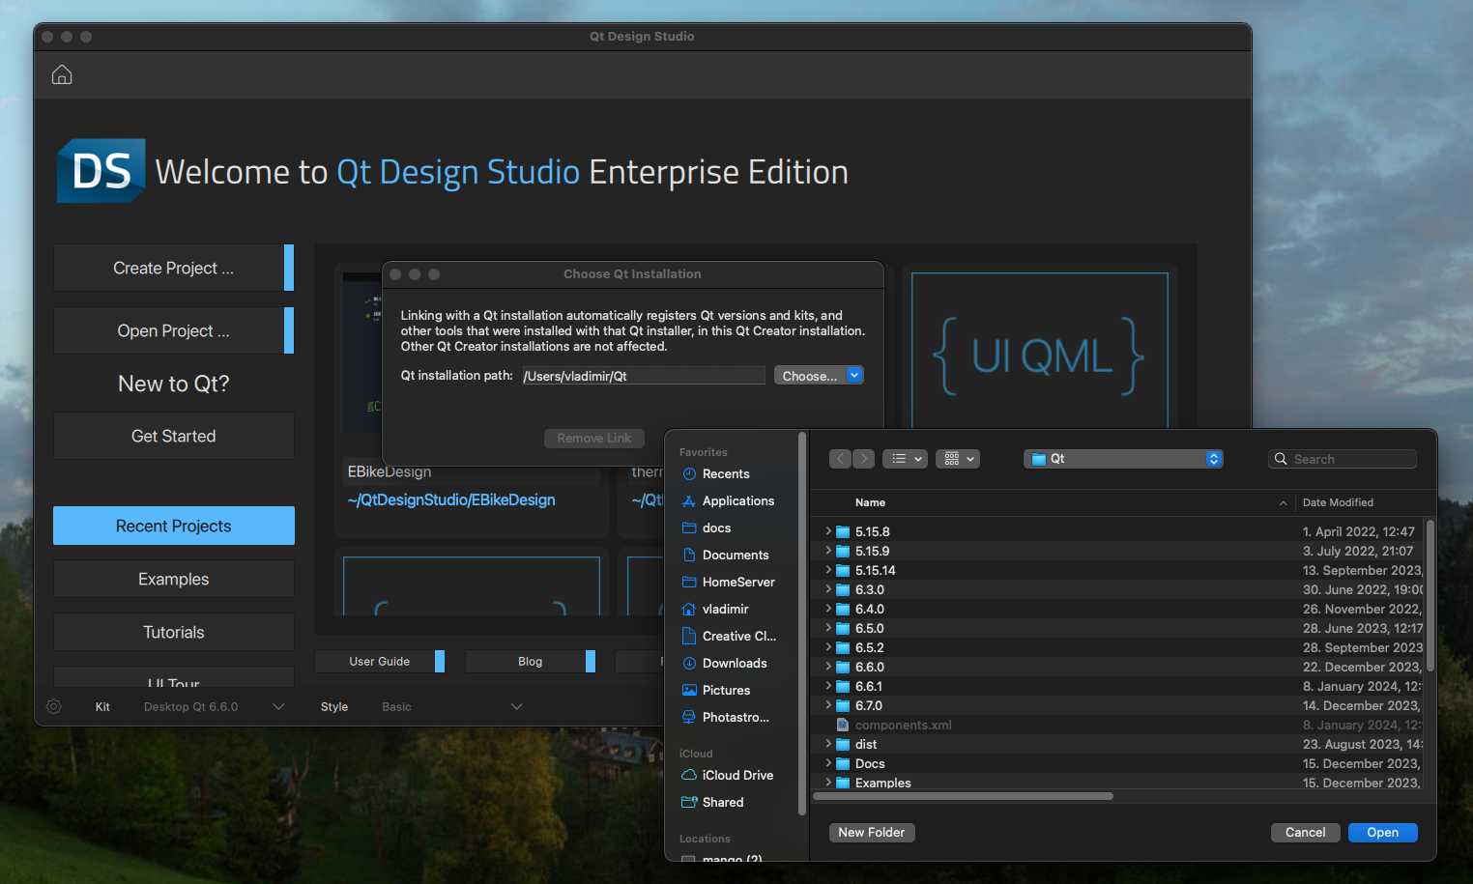Viewport: 1473px width, 884px height.
Task: Select the Creative Cl... sidebar item
Action: [x=736, y=637]
